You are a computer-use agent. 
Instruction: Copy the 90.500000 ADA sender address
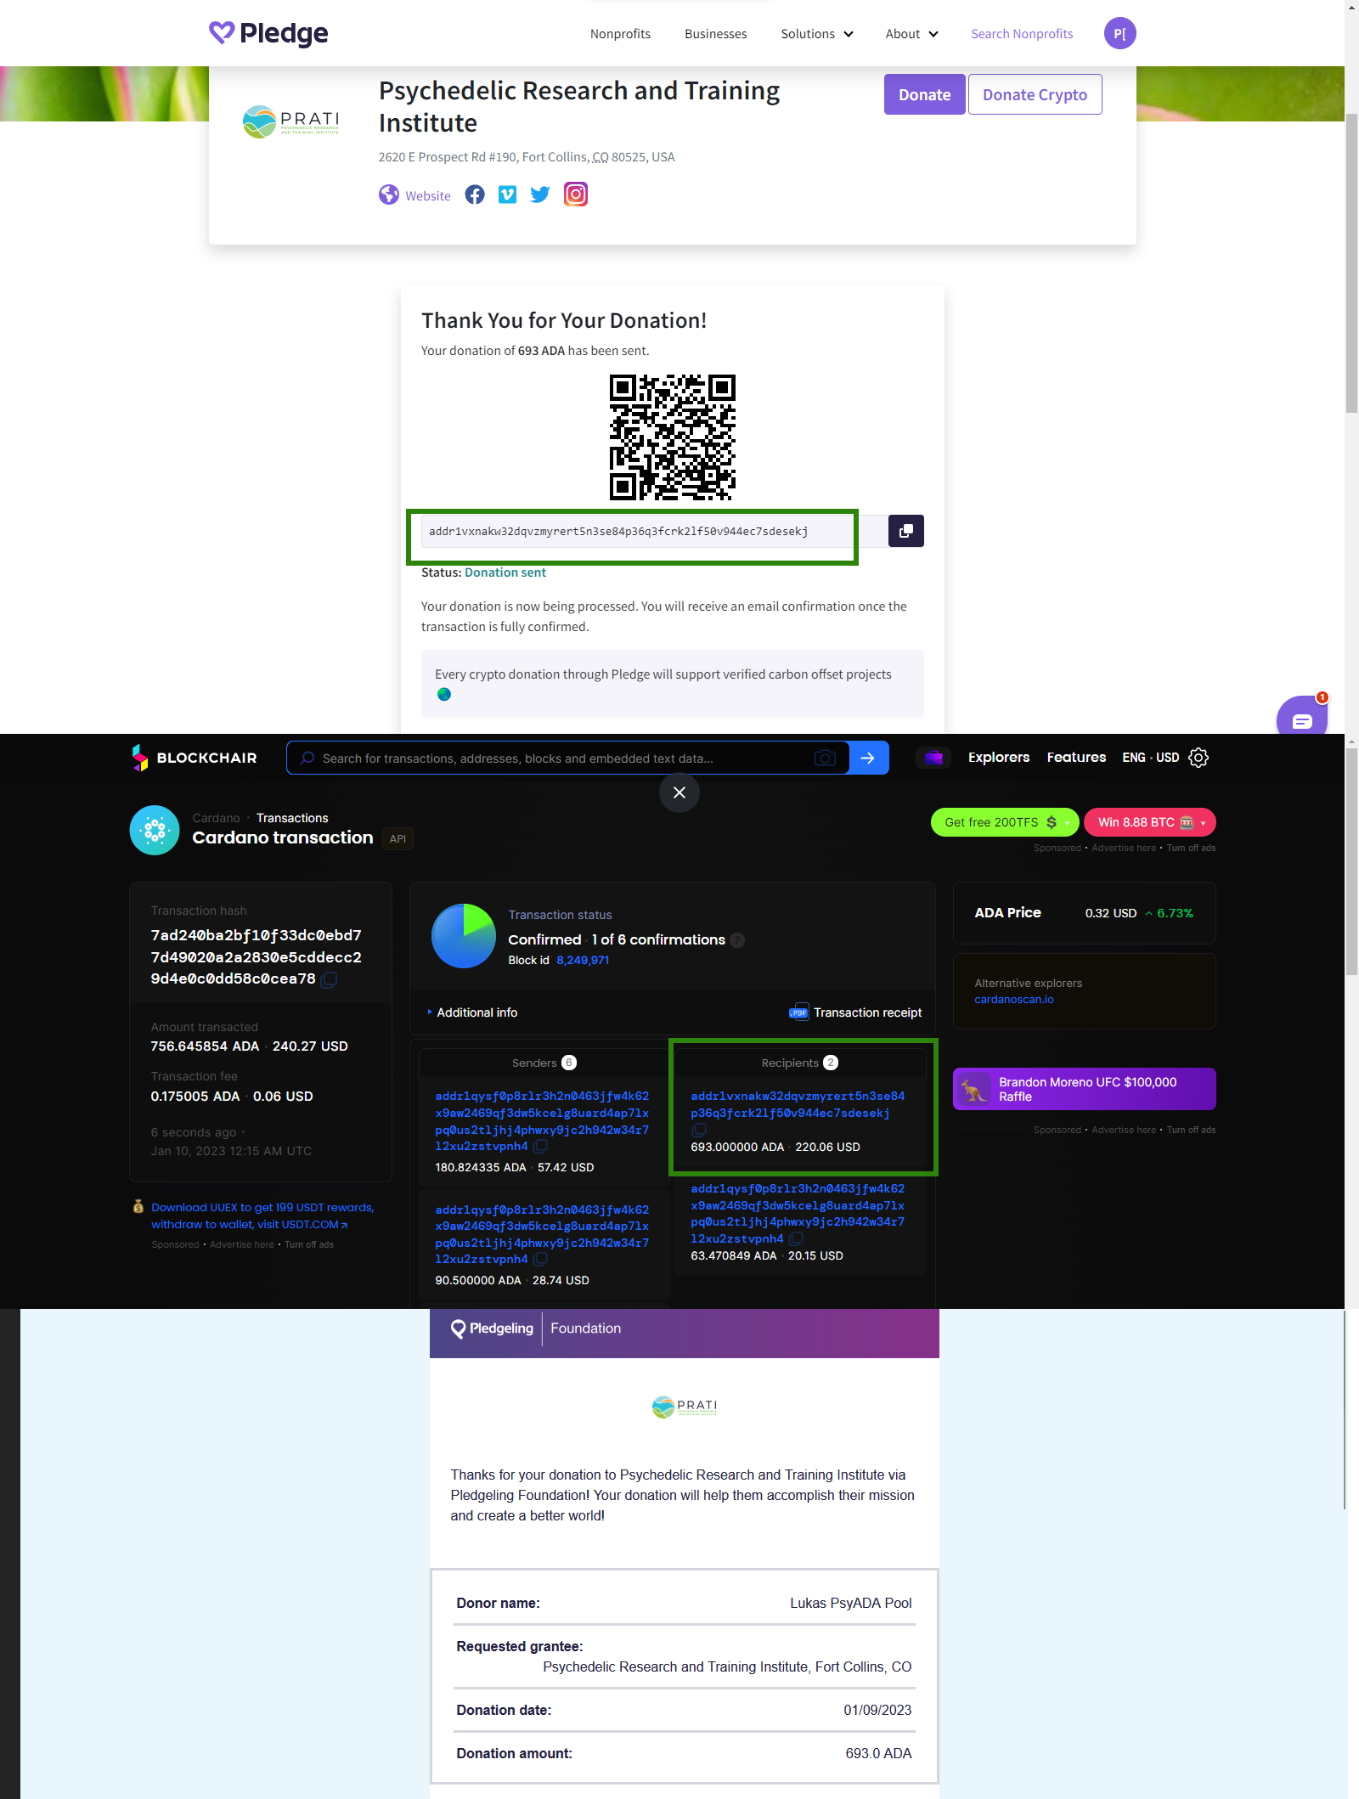click(540, 1259)
